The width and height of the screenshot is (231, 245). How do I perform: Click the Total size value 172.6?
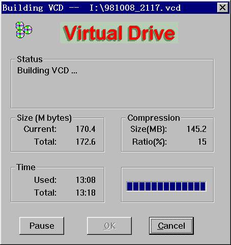tap(85, 142)
